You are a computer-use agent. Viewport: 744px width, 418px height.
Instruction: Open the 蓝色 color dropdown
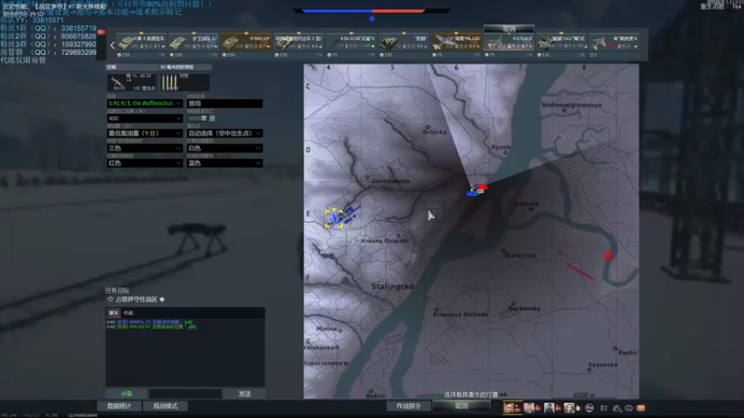click(x=224, y=163)
